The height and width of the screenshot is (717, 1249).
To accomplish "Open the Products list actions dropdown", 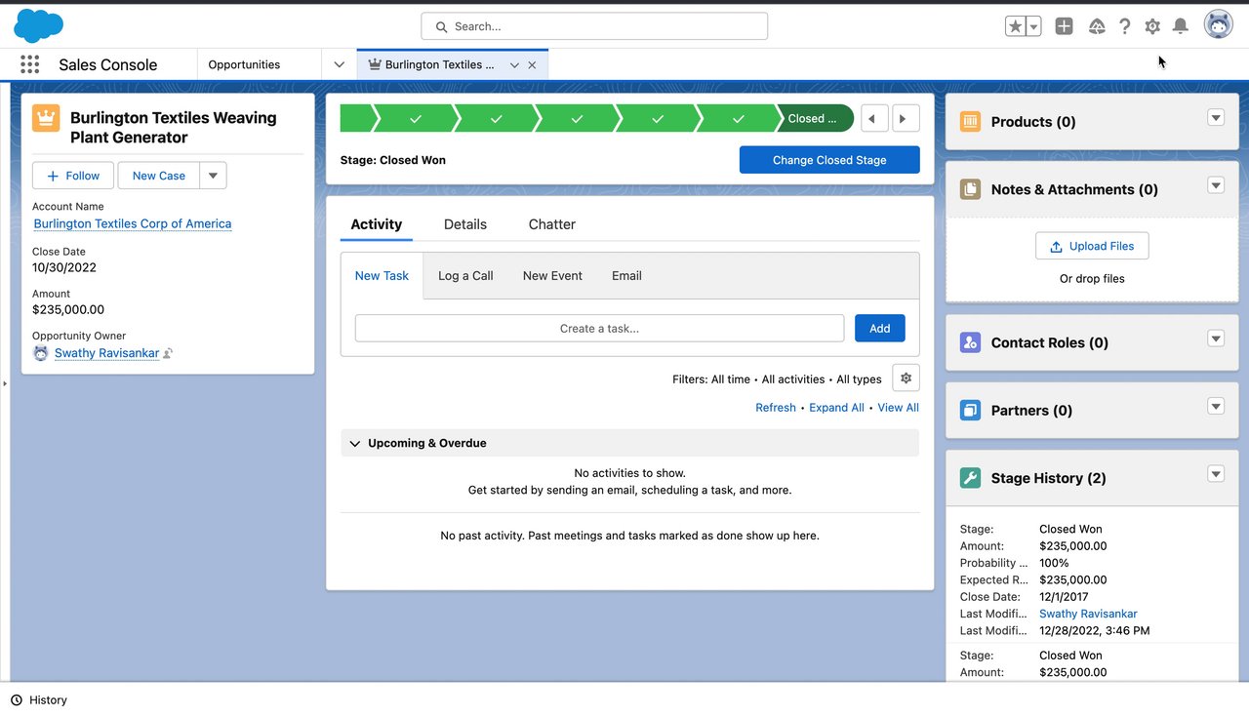I will pos(1216,118).
